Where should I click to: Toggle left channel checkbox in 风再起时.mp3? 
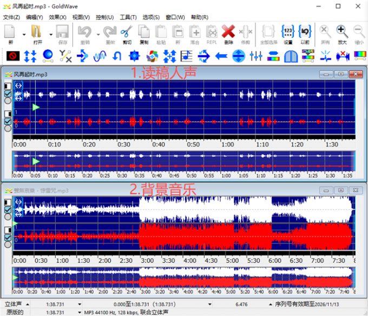(x=8, y=93)
